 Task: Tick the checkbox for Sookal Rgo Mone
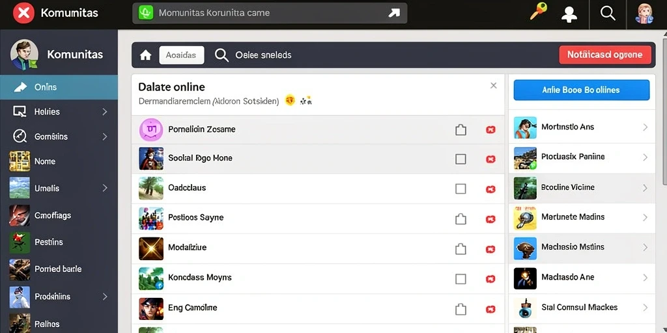click(461, 159)
